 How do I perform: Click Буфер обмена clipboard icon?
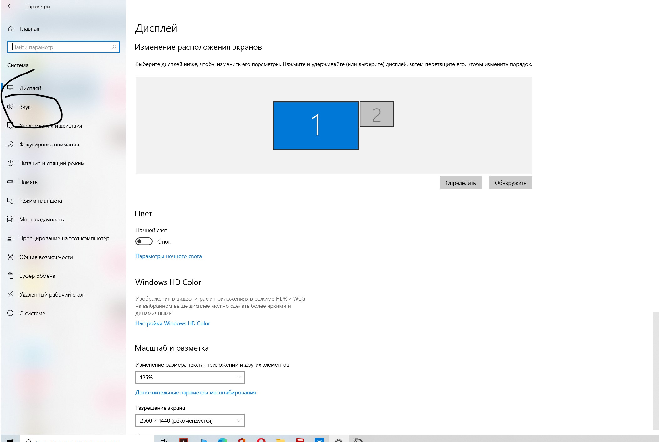point(10,276)
